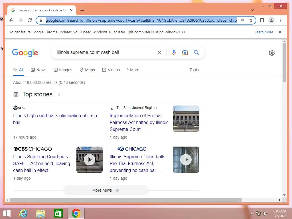This screenshot has height=219, width=292.
Task: Open the Windows Start button
Action: [7, 213]
